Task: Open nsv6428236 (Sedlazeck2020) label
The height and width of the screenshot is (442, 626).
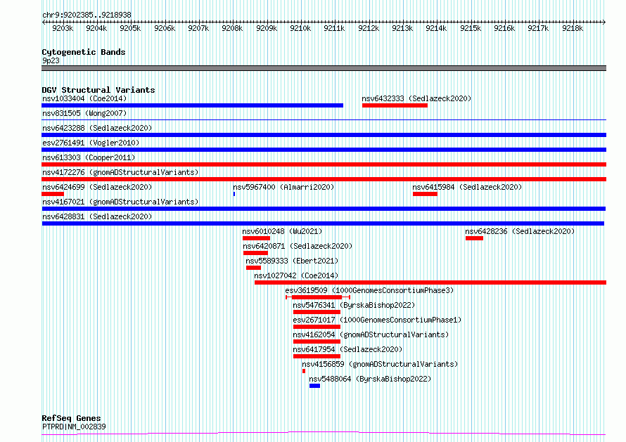Action: coord(520,231)
